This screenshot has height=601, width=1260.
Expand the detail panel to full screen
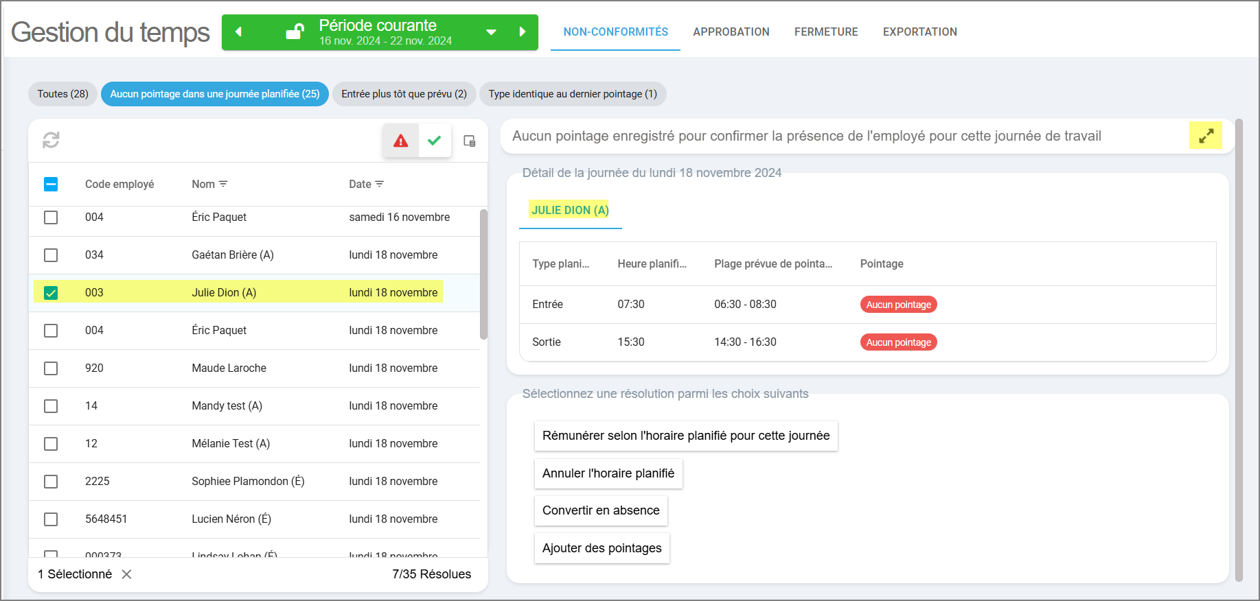(1206, 136)
